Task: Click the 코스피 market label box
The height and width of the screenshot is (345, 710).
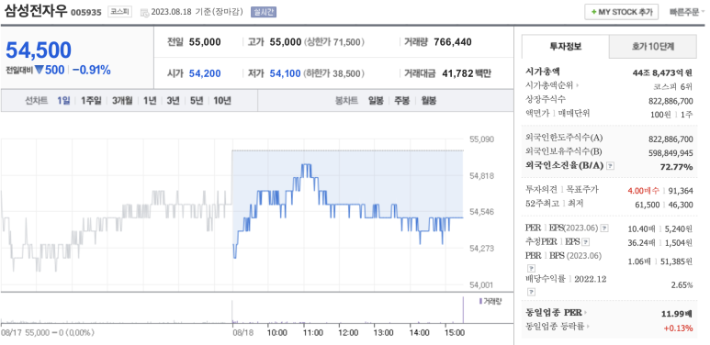Action: pos(119,12)
